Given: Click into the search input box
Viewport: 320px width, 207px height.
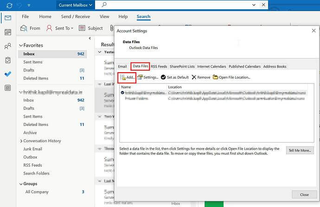Looking at the screenshot, I should point(186,5).
